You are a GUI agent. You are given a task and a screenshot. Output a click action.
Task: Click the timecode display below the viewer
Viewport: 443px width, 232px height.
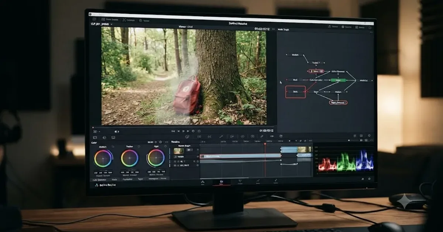[x=266, y=131]
